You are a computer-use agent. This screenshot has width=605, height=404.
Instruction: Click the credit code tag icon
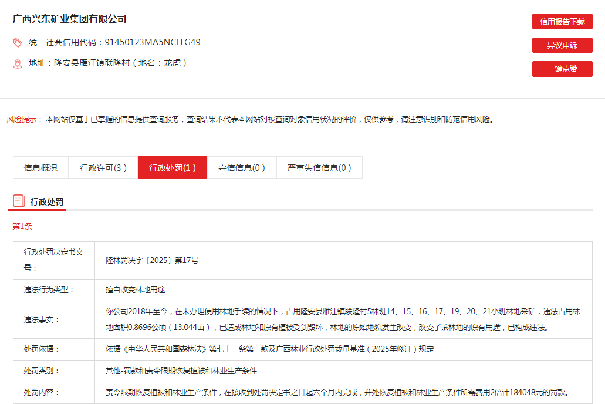18,42
